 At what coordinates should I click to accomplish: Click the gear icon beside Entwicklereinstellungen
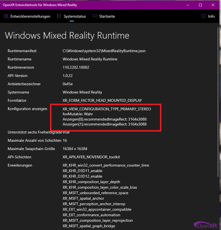click(6, 16)
